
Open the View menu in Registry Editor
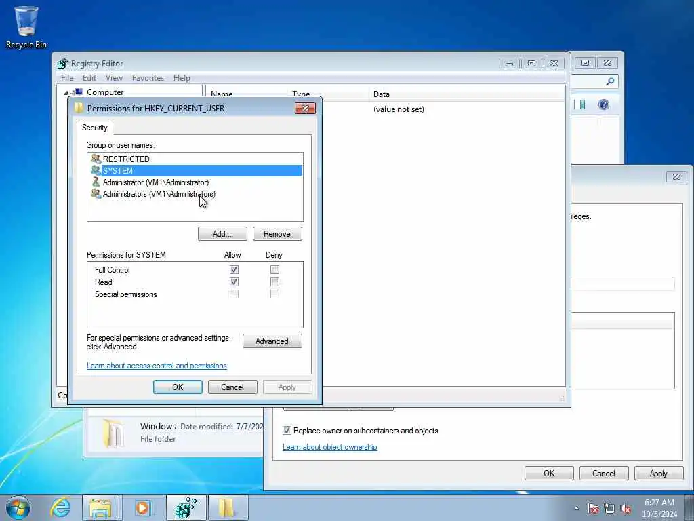pyautogui.click(x=114, y=78)
